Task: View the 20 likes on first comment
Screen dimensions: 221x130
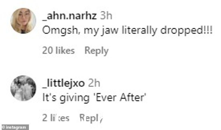Action: coord(59,50)
